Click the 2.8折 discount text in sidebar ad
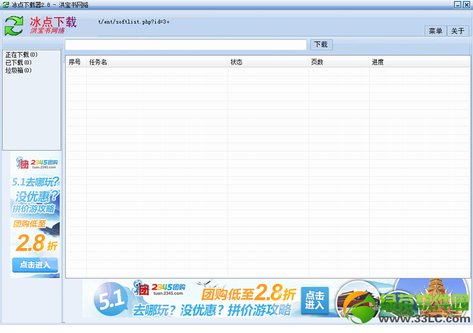473x333 pixels. (x=36, y=243)
